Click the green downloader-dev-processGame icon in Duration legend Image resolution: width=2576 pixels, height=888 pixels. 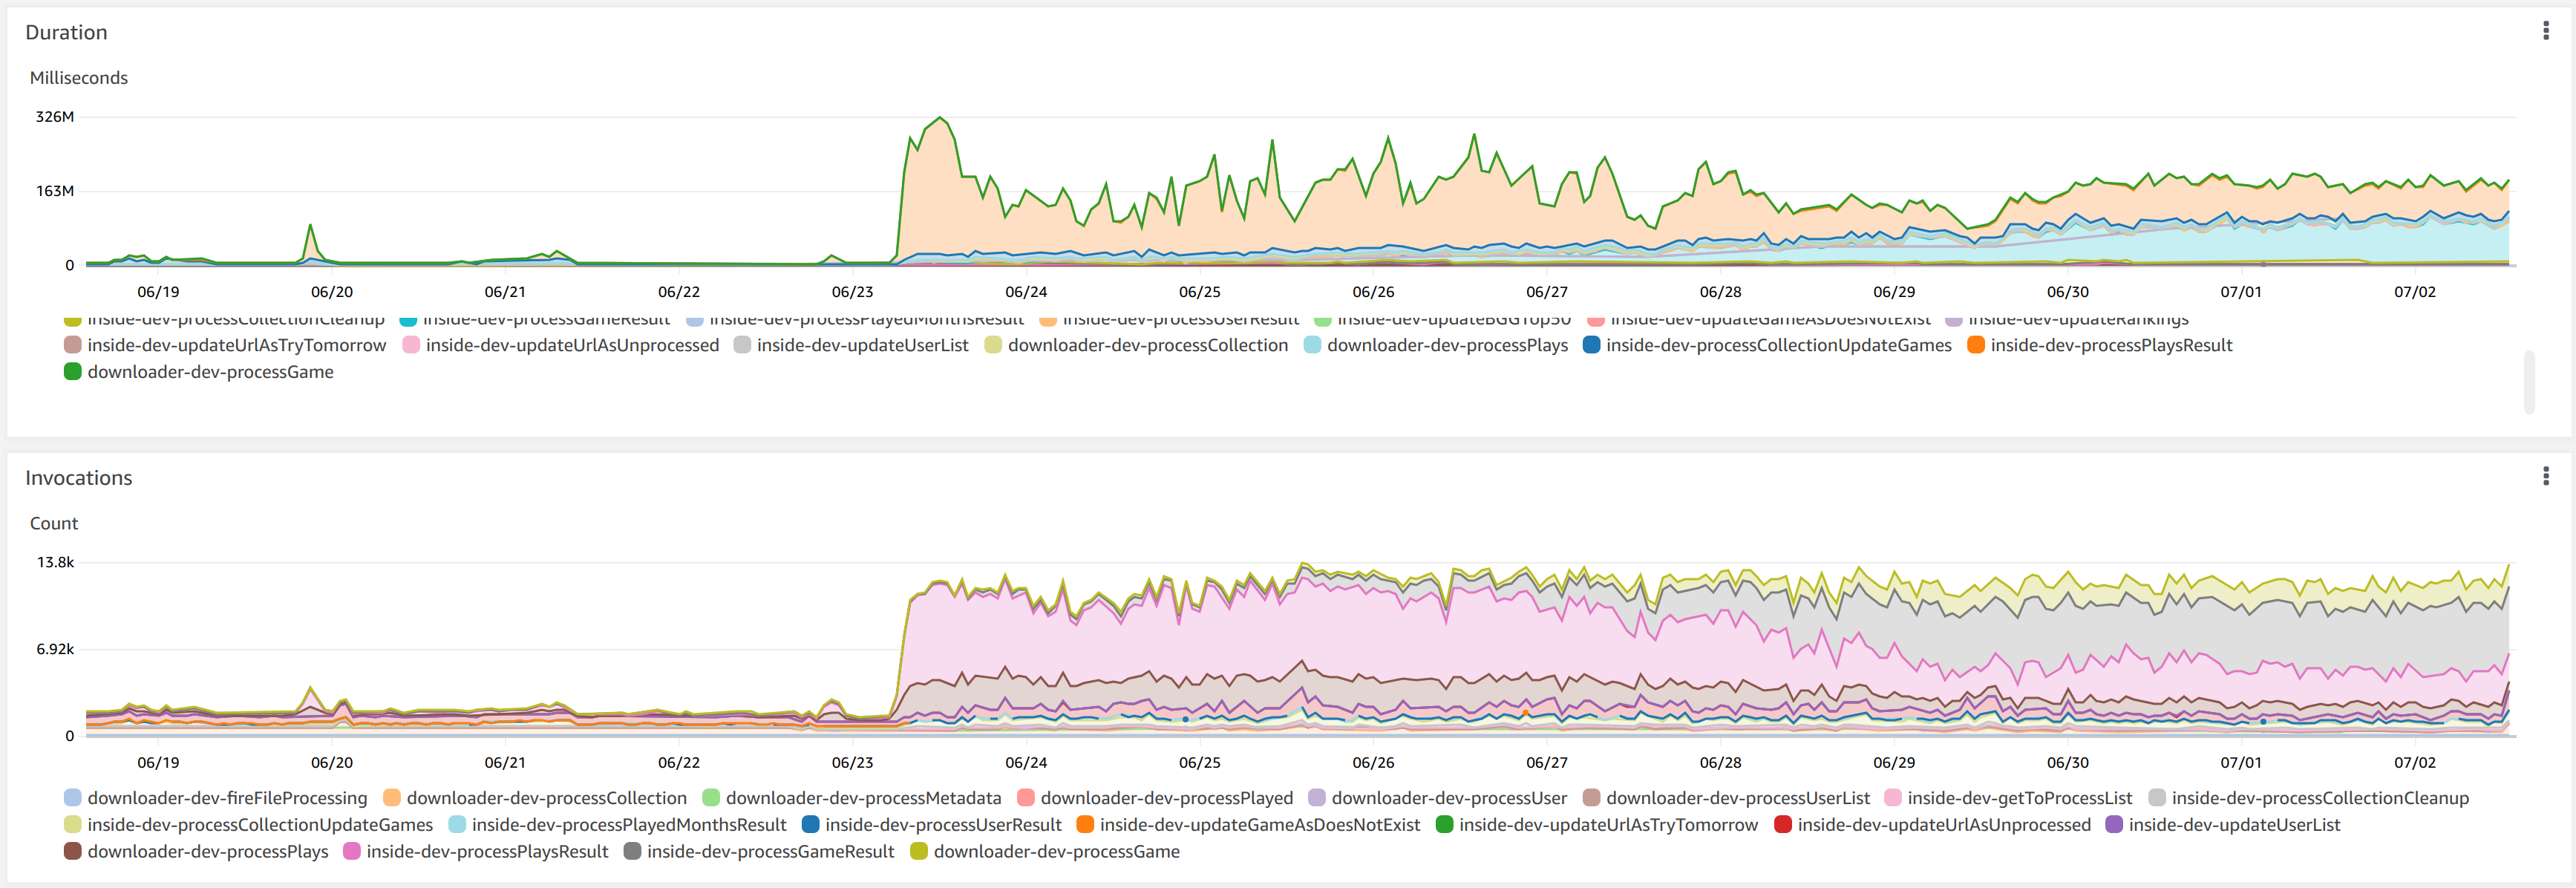point(71,371)
